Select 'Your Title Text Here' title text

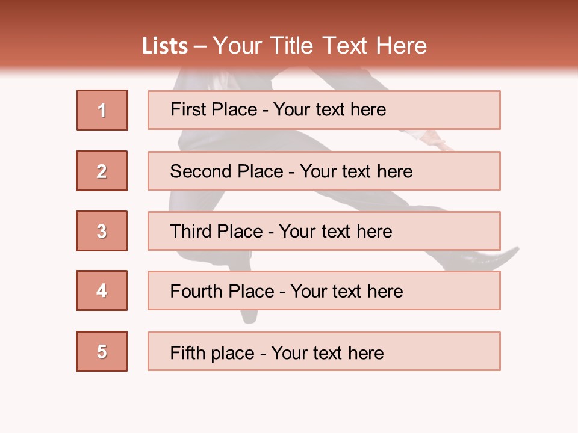click(320, 46)
